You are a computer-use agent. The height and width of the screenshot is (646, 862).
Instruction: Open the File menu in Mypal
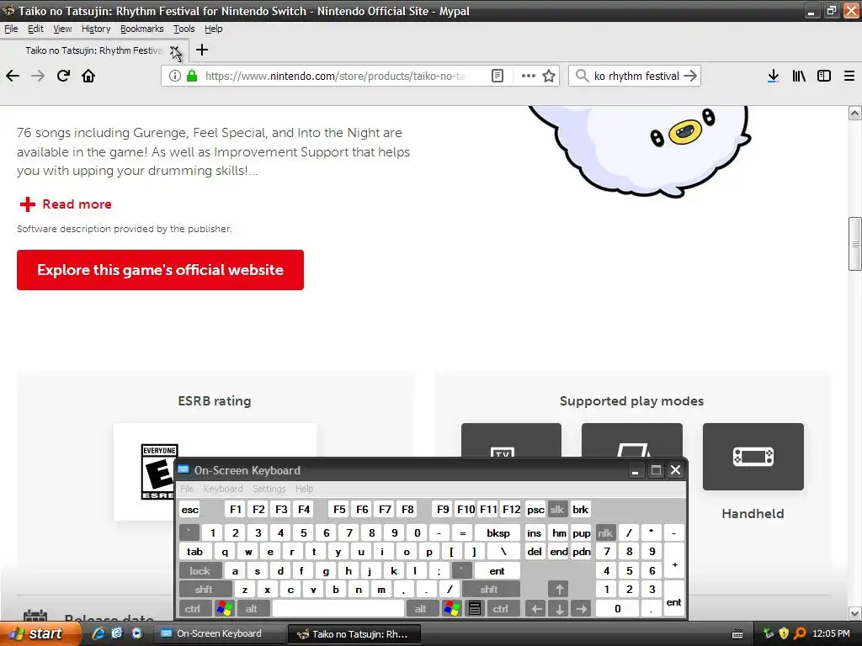click(x=11, y=29)
